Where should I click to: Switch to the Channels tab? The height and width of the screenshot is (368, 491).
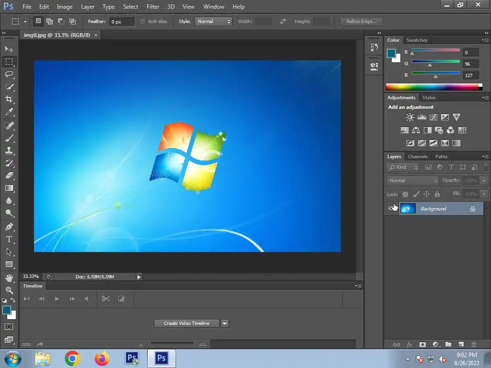[x=418, y=157]
